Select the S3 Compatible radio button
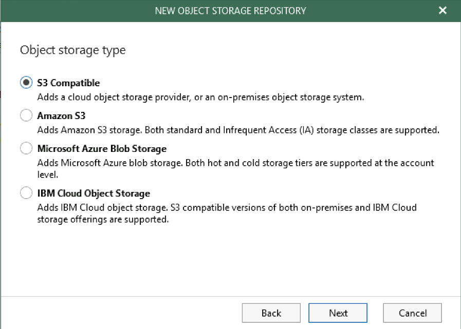Viewport: 461px width, 329px height. 26,83
